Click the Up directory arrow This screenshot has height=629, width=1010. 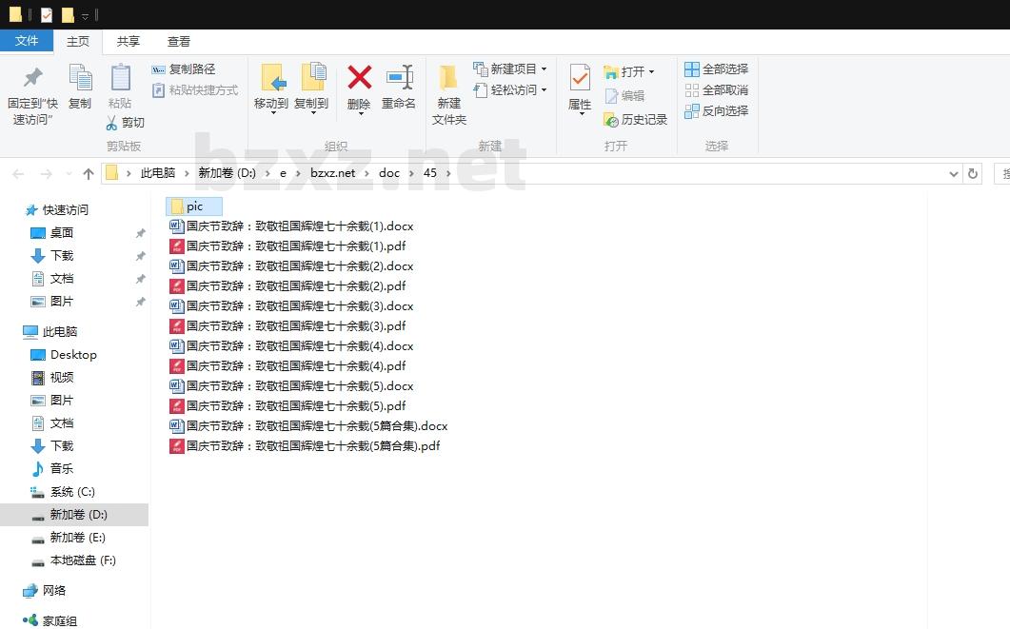(x=89, y=173)
